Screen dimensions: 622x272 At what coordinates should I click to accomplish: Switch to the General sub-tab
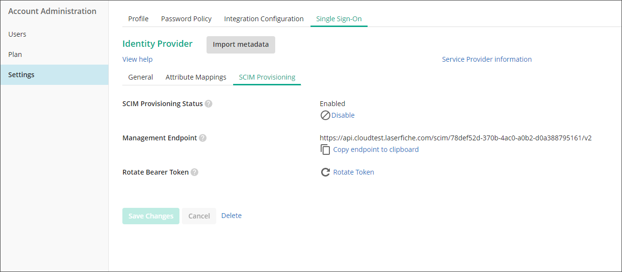tap(141, 77)
